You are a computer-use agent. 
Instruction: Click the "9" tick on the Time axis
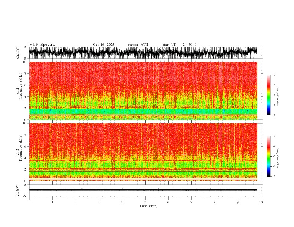pos(238,202)
